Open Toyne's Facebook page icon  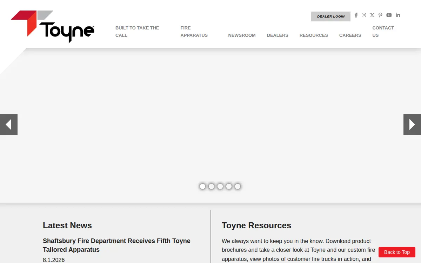tap(356, 15)
